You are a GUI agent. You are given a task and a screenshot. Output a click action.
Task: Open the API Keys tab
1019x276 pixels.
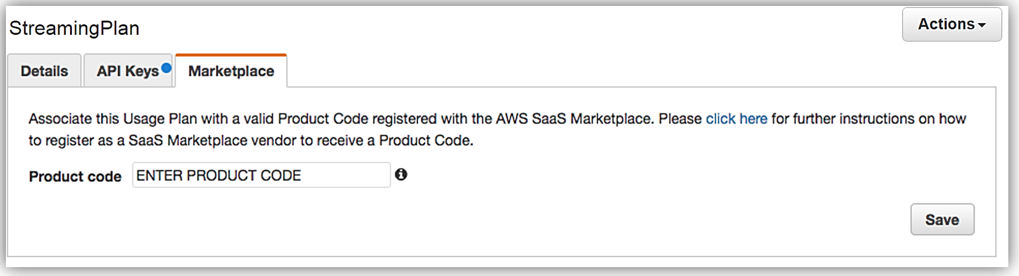[x=128, y=71]
